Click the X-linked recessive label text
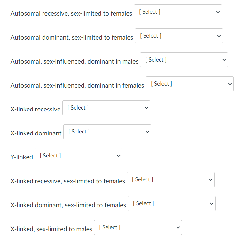The image size is (236, 236). (35, 109)
